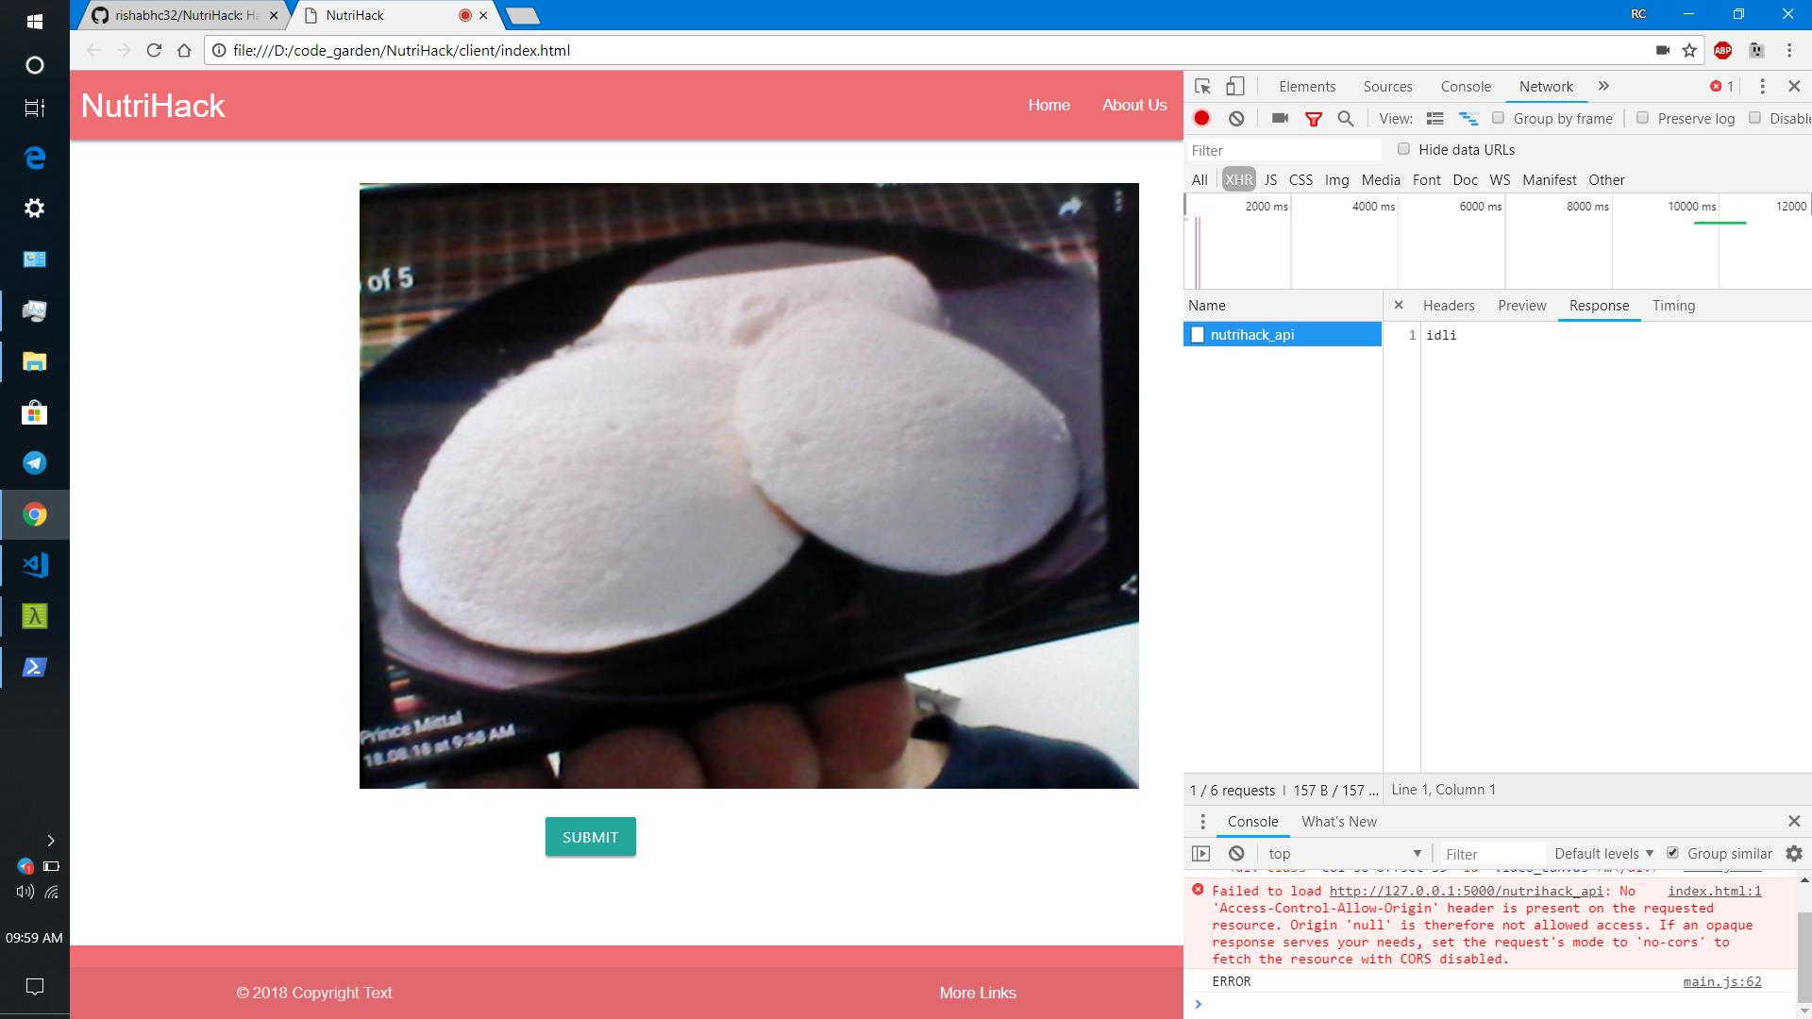This screenshot has height=1019, width=1812.
Task: Click the capture screenshots camera icon
Action: [x=1280, y=118]
